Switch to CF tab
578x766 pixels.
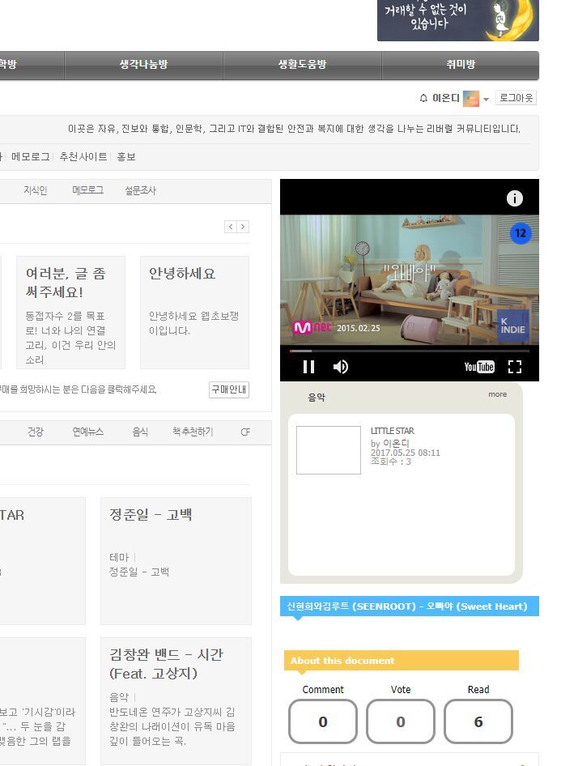click(245, 432)
